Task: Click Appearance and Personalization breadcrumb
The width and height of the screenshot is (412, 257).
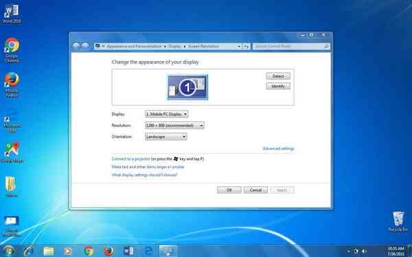Action: pyautogui.click(x=134, y=46)
